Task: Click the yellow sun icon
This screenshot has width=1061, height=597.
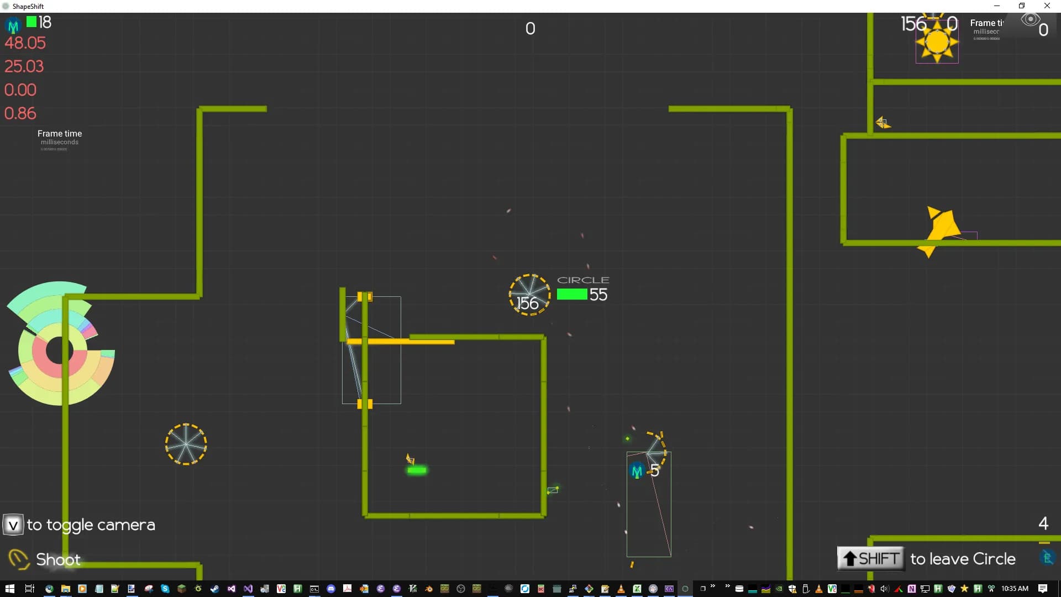Action: click(x=937, y=42)
